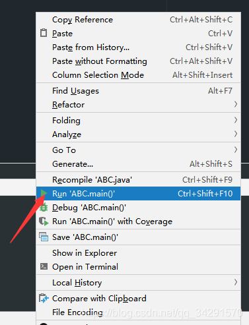Open the Analyze submenu chevron

(x=236, y=134)
